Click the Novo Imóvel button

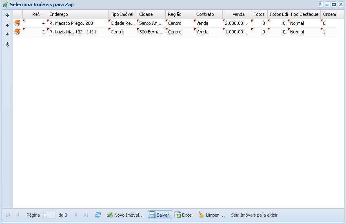pos(125,215)
